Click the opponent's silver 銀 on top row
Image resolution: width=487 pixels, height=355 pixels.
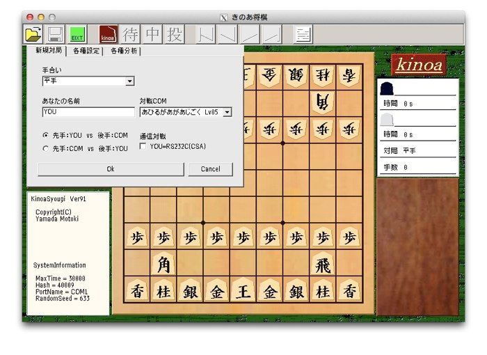[296, 76]
